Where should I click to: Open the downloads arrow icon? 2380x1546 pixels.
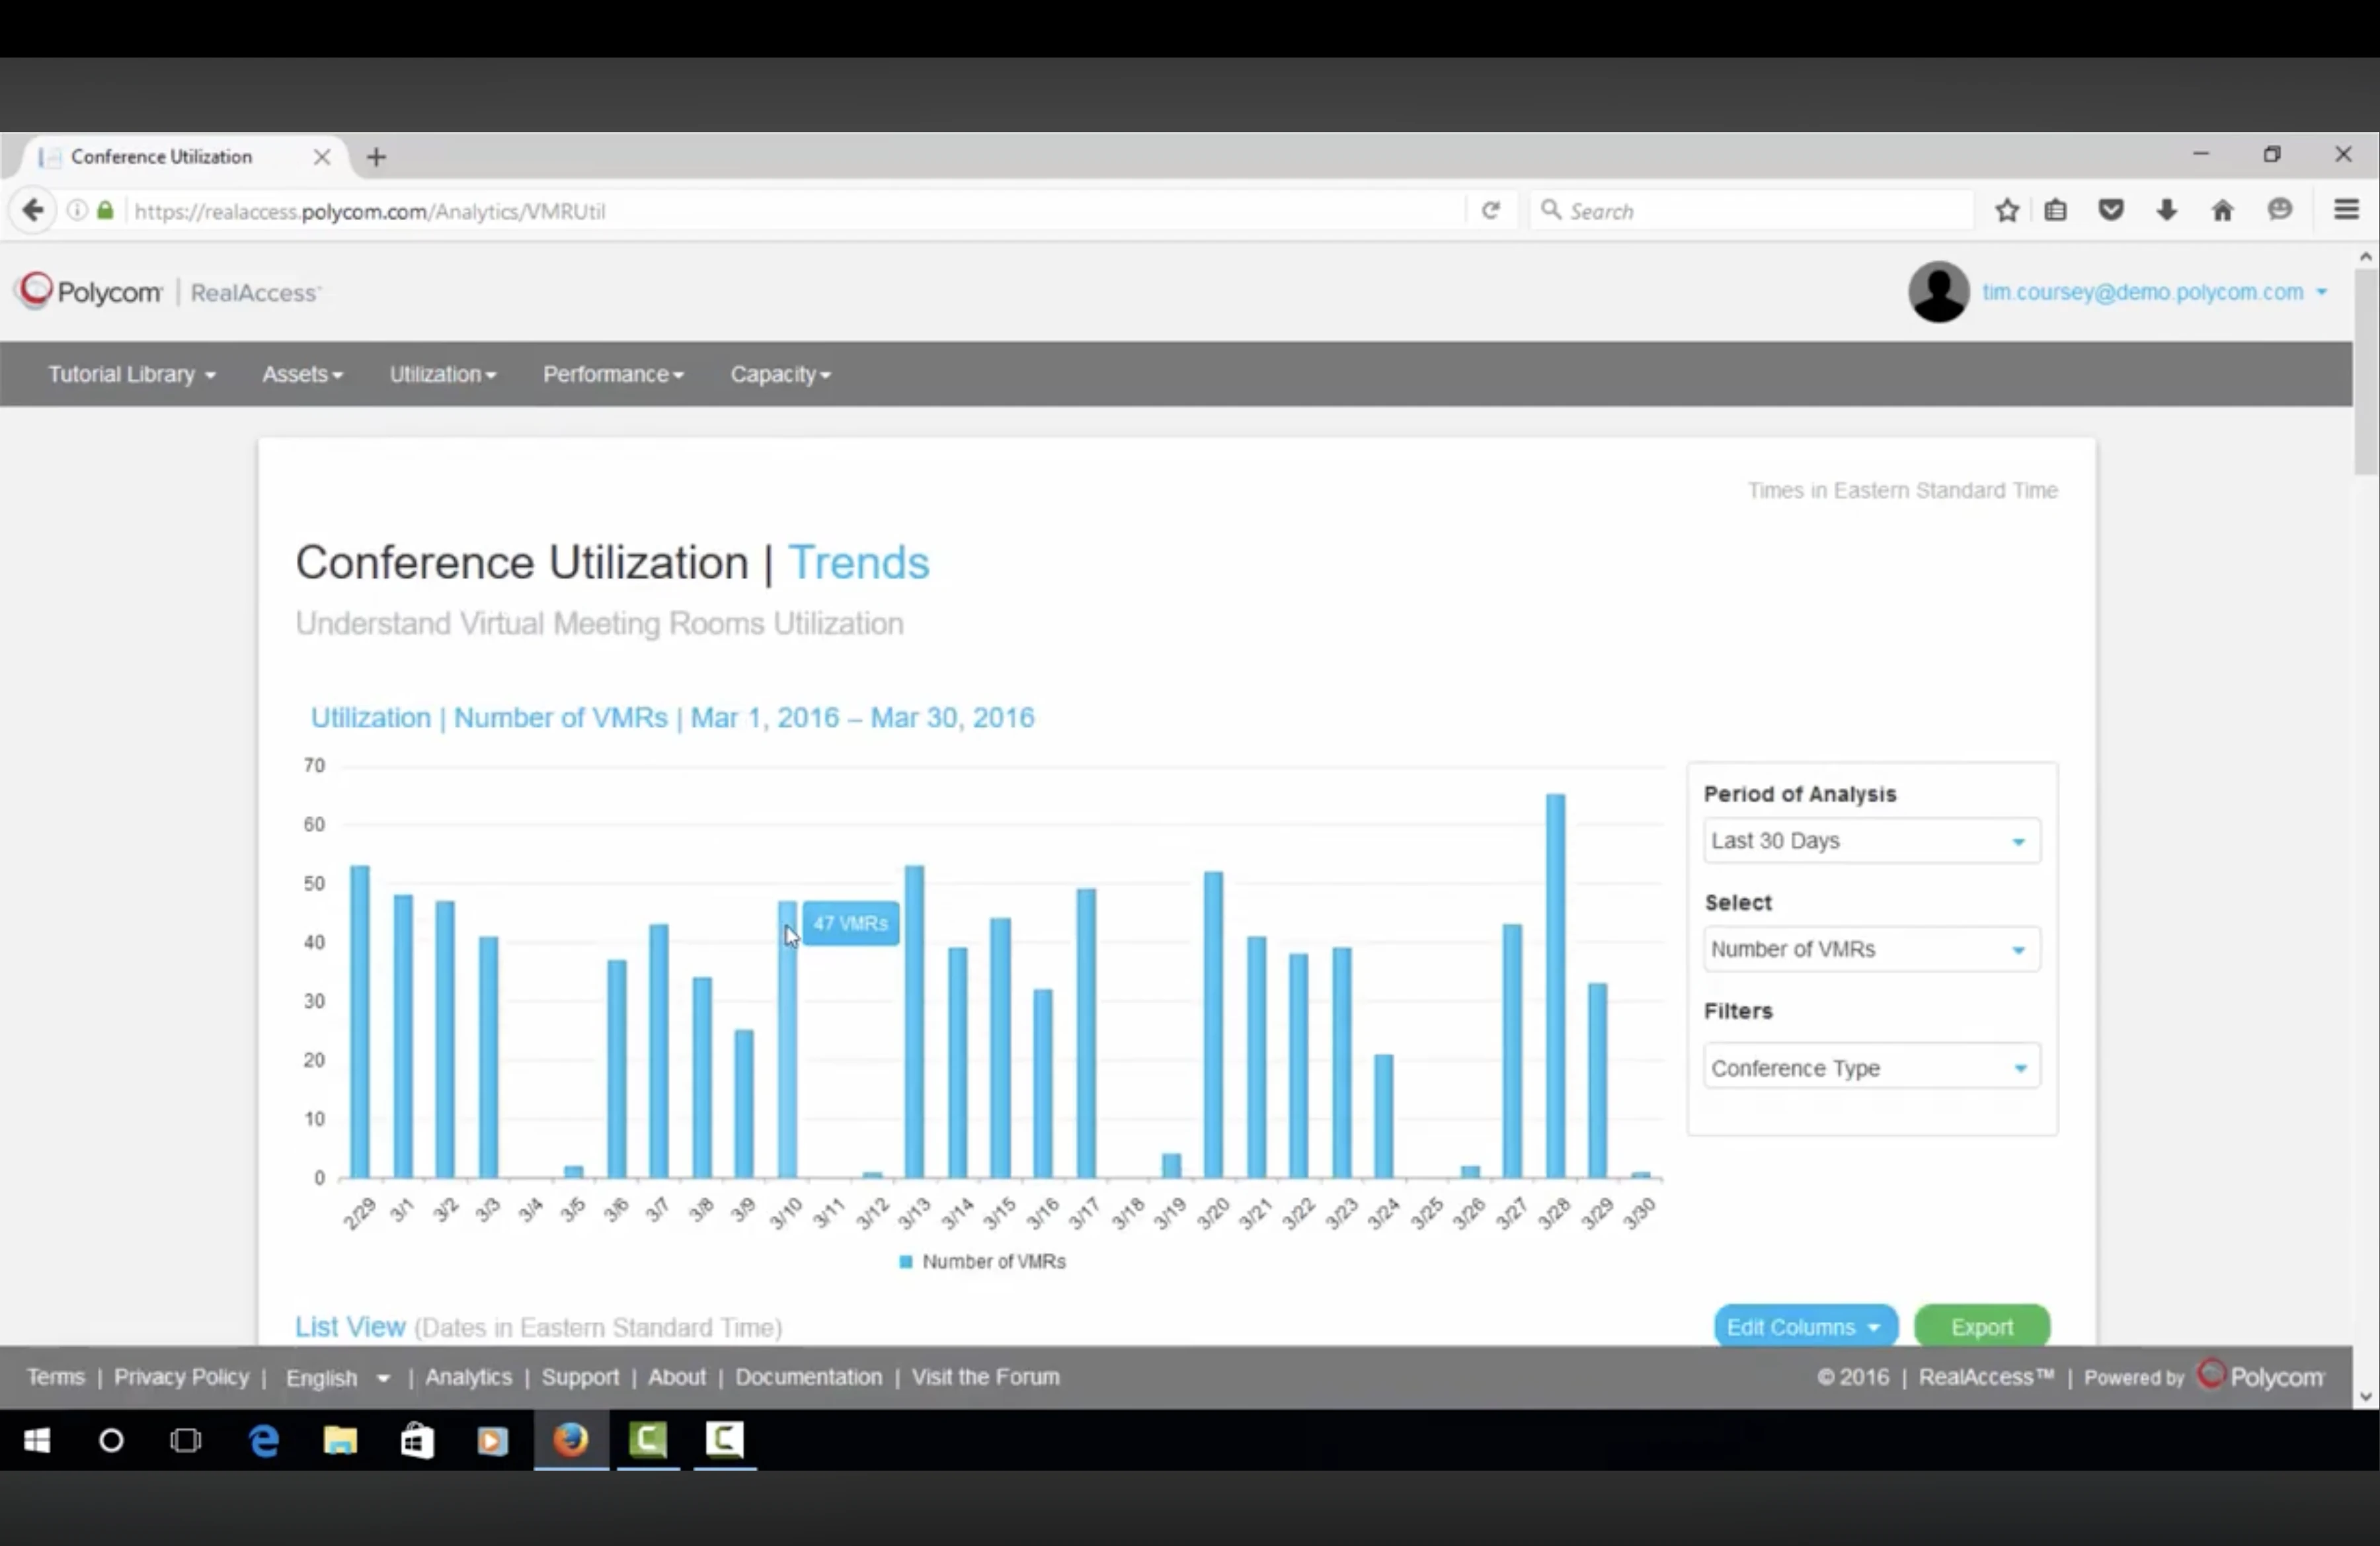coord(2166,211)
